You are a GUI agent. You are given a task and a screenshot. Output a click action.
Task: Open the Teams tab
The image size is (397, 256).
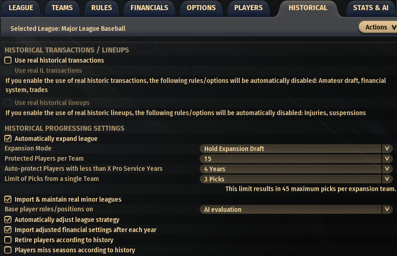pyautogui.click(x=62, y=8)
